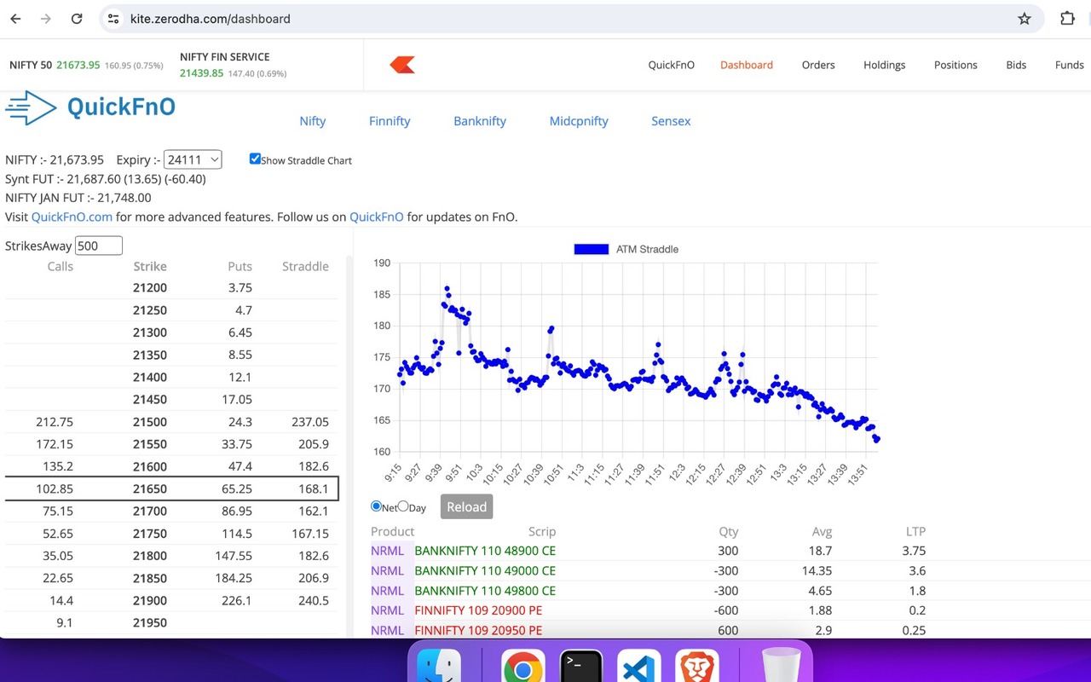The height and width of the screenshot is (682, 1091).
Task: Click the StrikesAway input field
Action: (99, 246)
